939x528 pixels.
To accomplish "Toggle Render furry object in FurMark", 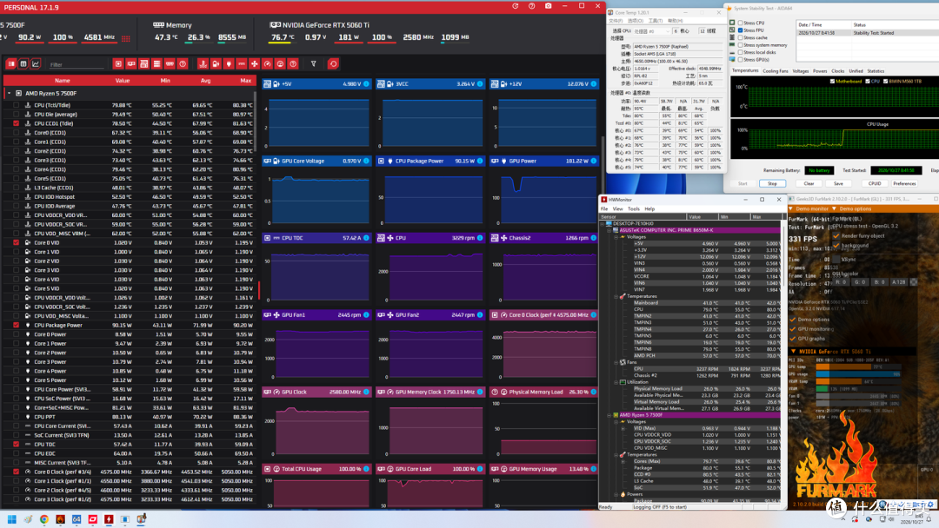I will click(836, 235).
